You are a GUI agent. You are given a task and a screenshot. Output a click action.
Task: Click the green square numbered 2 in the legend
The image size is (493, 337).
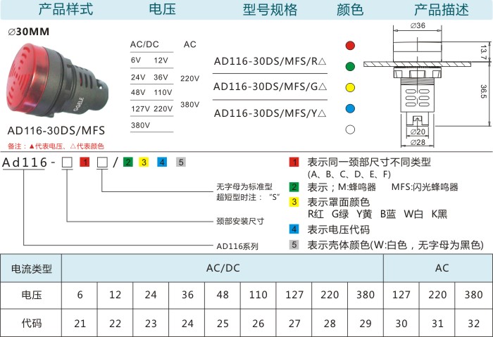click(294, 187)
